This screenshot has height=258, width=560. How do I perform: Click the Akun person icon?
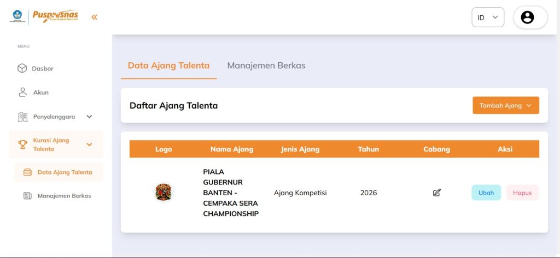click(22, 92)
